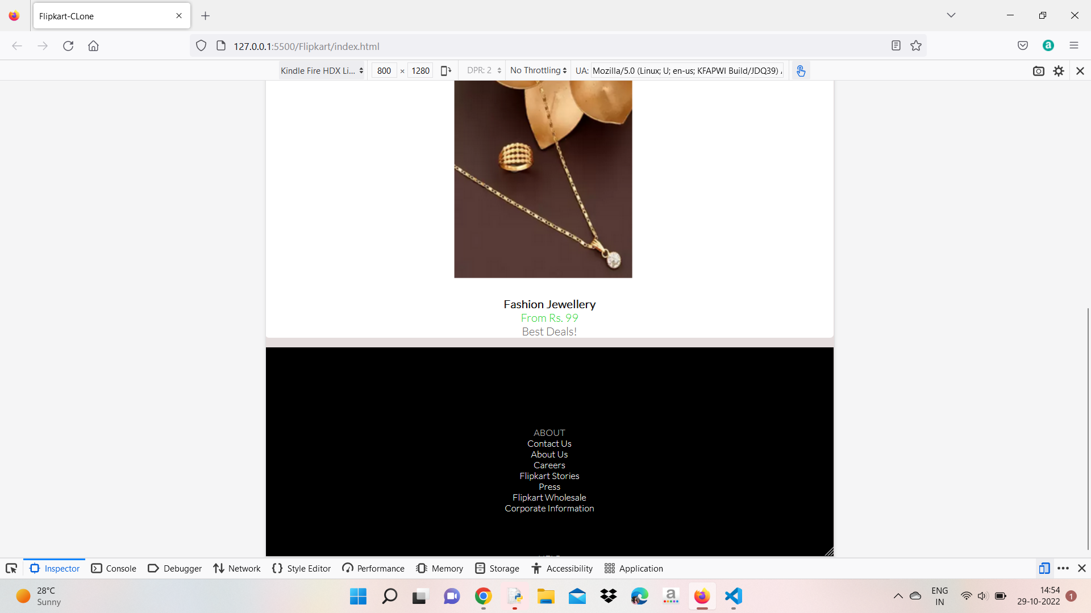The height and width of the screenshot is (613, 1091).
Task: Toggle touch event simulation
Action: click(801, 70)
